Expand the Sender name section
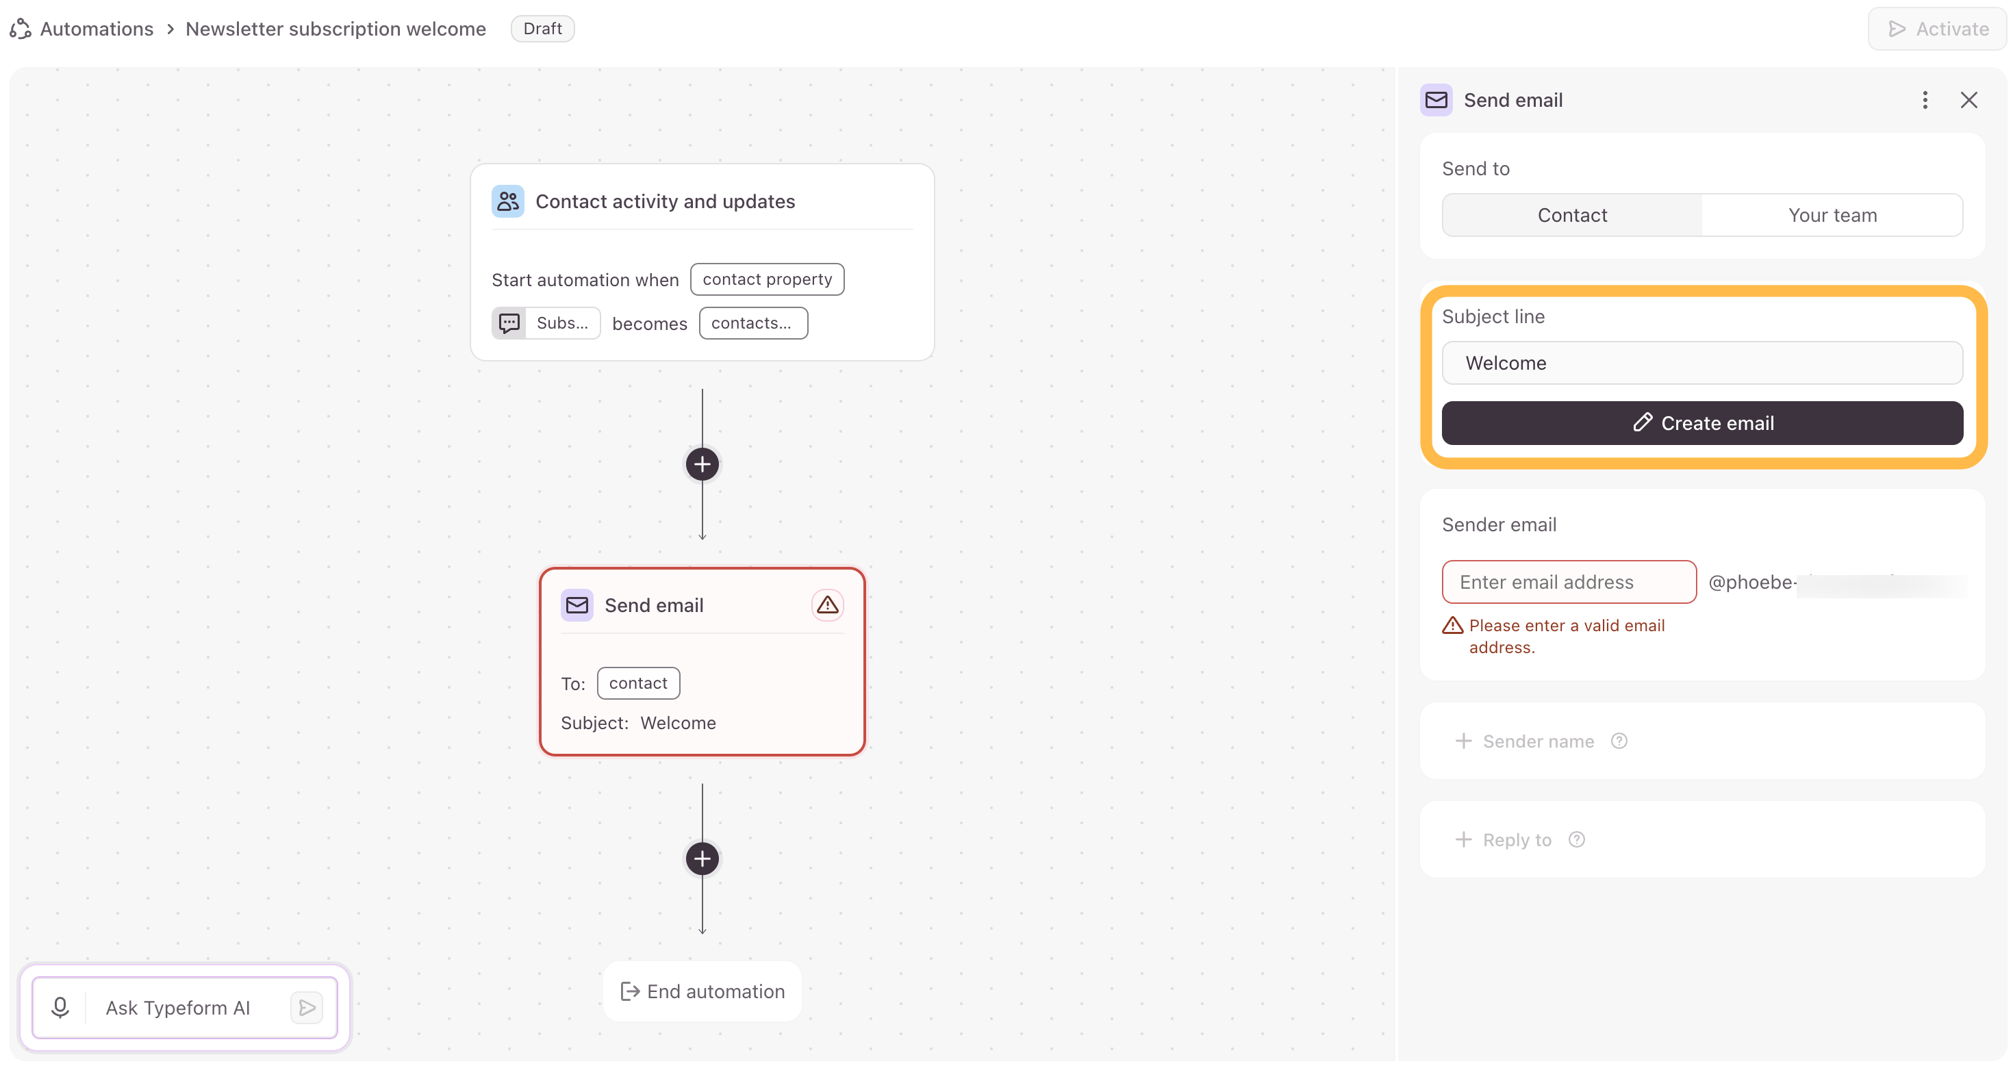The height and width of the screenshot is (1068, 2013). (x=1525, y=741)
